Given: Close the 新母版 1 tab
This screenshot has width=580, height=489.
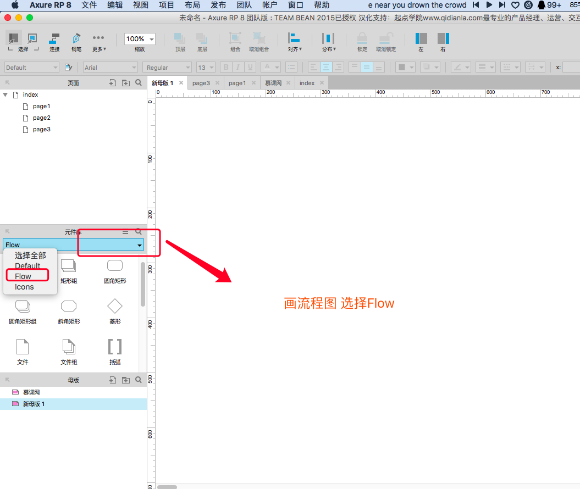Looking at the screenshot, I should pyautogui.click(x=181, y=83).
